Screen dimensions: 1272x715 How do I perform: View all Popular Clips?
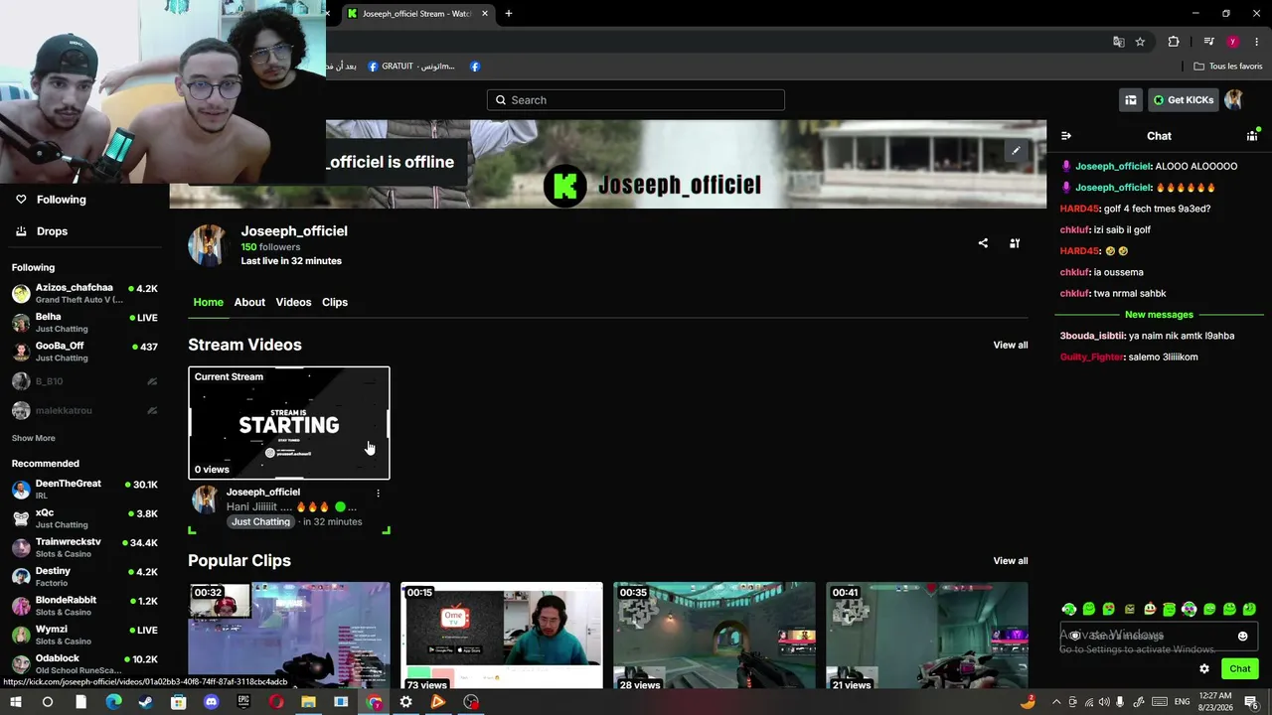pos(1011,561)
